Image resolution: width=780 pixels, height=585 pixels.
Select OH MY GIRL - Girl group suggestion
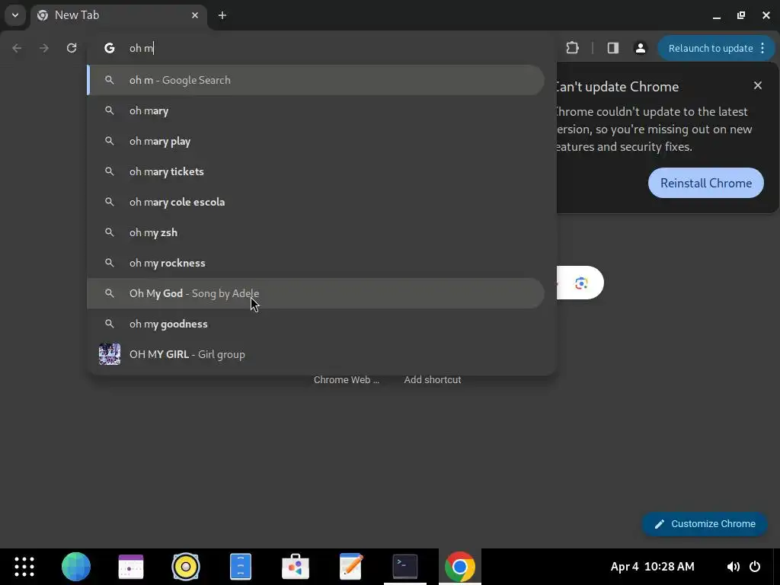point(316,354)
